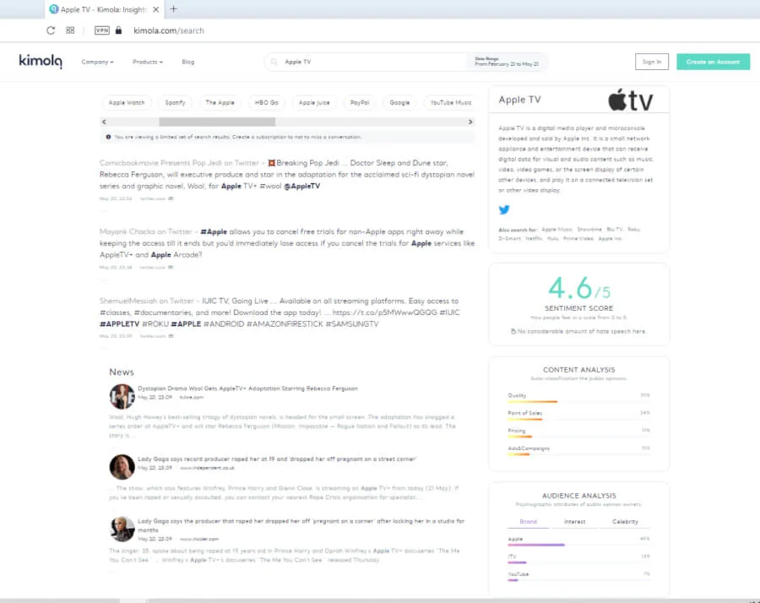Click the padlock site security icon

pos(118,30)
